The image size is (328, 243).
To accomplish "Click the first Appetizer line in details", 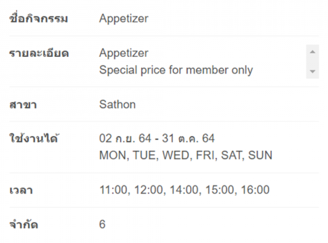I will 124,53.
